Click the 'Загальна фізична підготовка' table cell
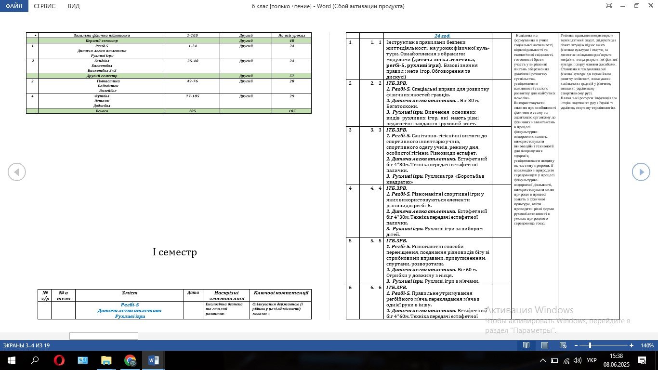This screenshot has width=658, height=370. [x=102, y=35]
